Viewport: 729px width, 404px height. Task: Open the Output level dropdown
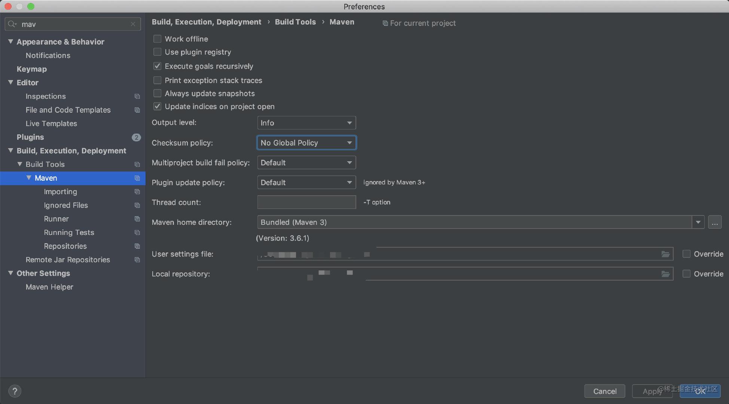306,122
